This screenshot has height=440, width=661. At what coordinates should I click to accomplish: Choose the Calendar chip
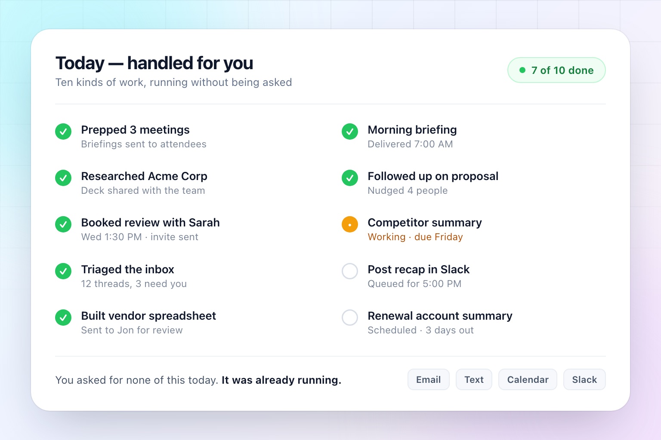[528, 379]
